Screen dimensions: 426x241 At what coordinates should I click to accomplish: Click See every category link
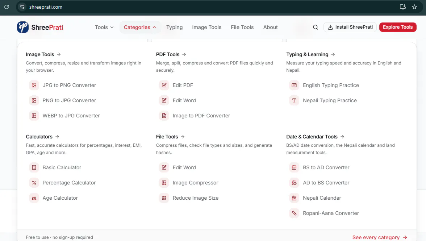[x=380, y=237]
